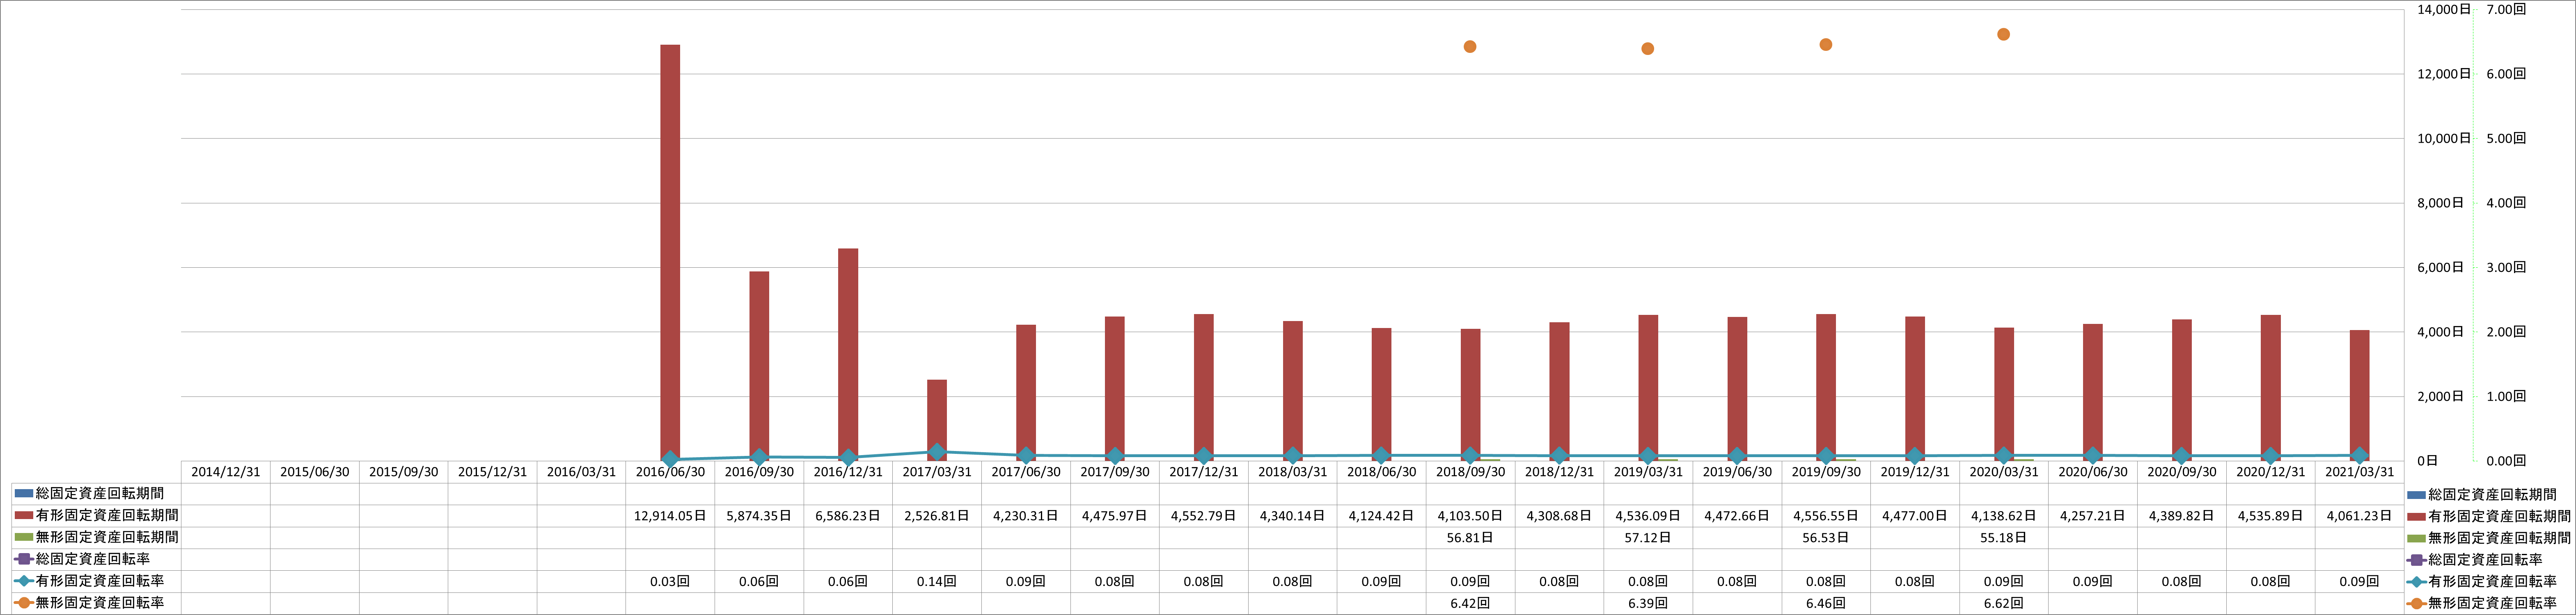2576x615 pixels.
Task: Select the 2020/09/30 date label
Action: pos(2181,472)
